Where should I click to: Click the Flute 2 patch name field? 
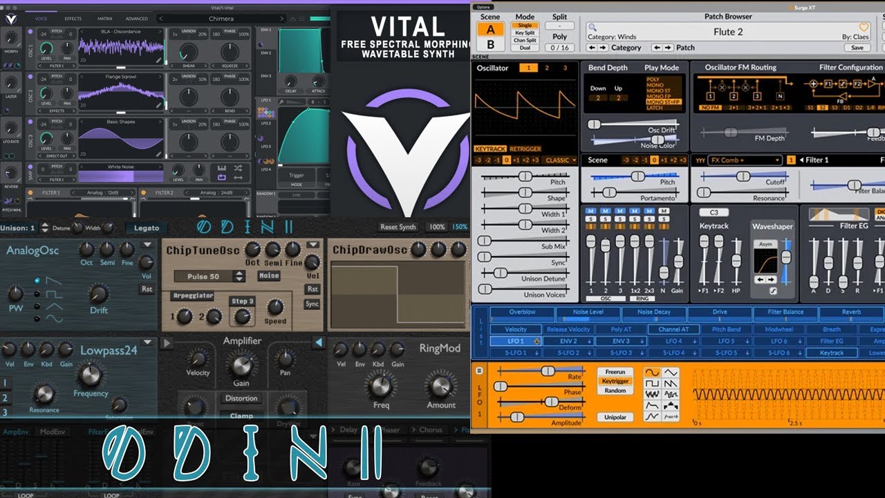(x=728, y=32)
